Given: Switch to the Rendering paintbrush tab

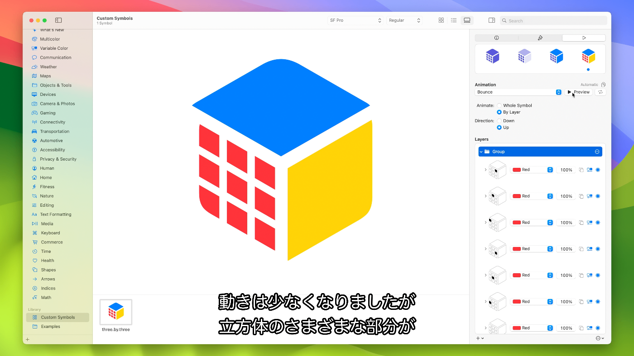Looking at the screenshot, I should click(x=540, y=38).
